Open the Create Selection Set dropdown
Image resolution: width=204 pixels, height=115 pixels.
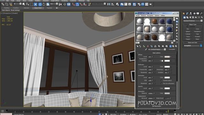tap(99, 4)
